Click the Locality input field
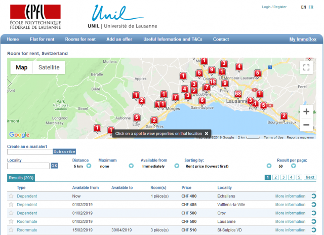324x235 pixels. point(28,166)
